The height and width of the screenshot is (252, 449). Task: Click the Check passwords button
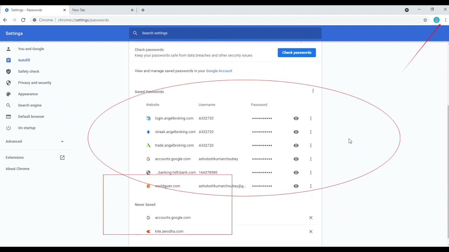click(297, 52)
